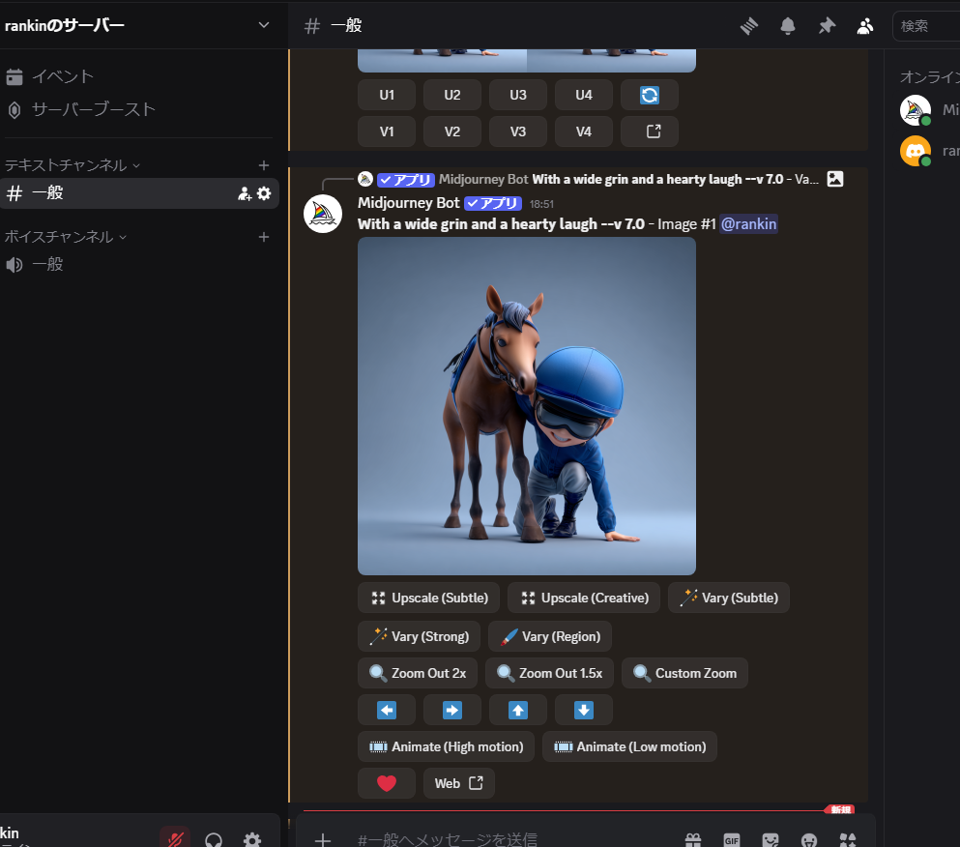Open settings gear for 一般 text channel
The height and width of the screenshot is (847, 960).
click(x=264, y=193)
